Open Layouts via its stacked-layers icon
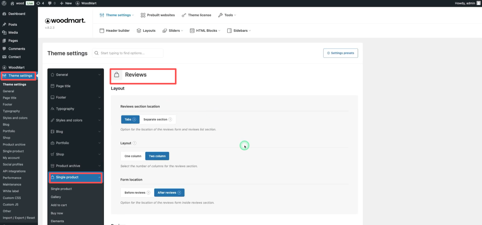This screenshot has width=482, height=225. 139,31
